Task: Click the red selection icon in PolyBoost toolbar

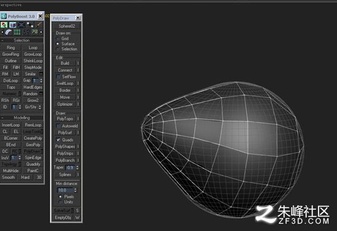Action: coord(4,25)
